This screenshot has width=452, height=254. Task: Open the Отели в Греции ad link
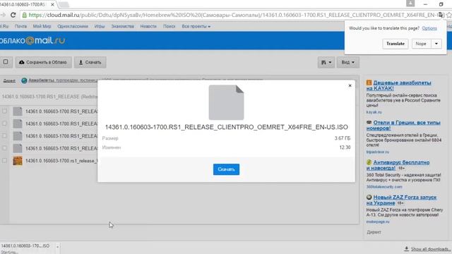pos(403,126)
